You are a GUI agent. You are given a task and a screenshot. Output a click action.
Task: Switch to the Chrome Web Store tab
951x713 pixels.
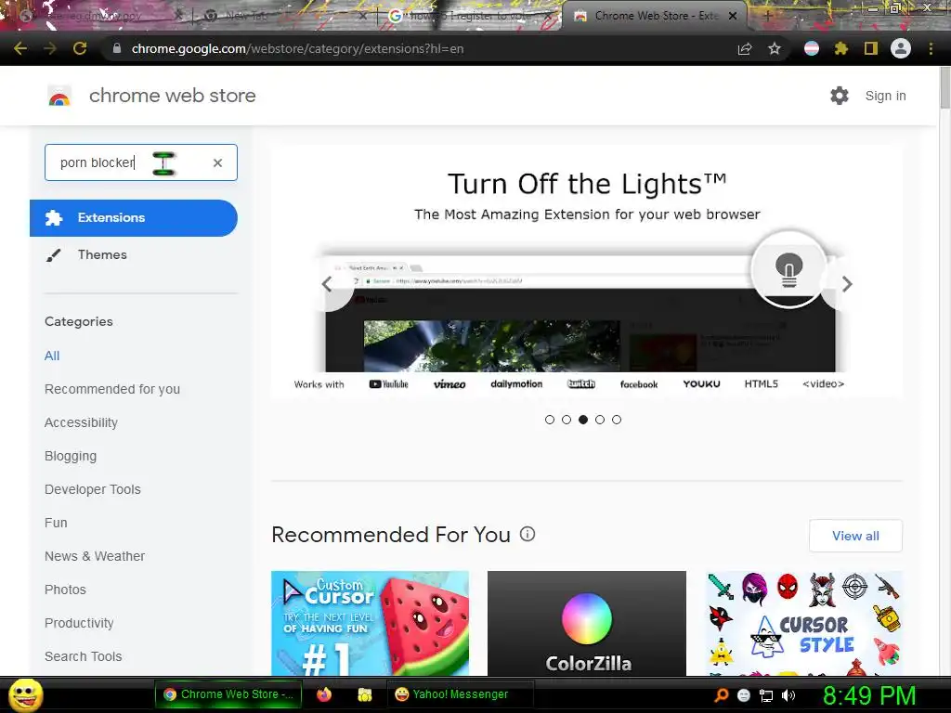[x=655, y=16]
